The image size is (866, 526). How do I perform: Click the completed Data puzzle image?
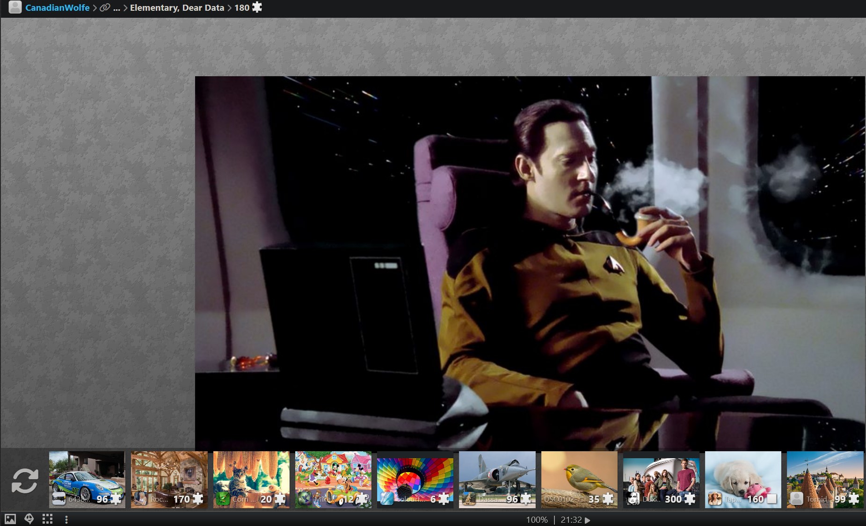click(x=530, y=263)
